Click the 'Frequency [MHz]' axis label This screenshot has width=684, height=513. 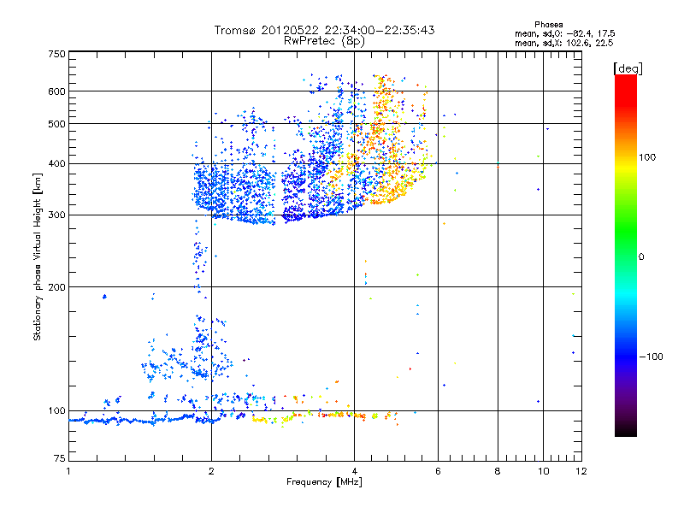pyautogui.click(x=324, y=482)
